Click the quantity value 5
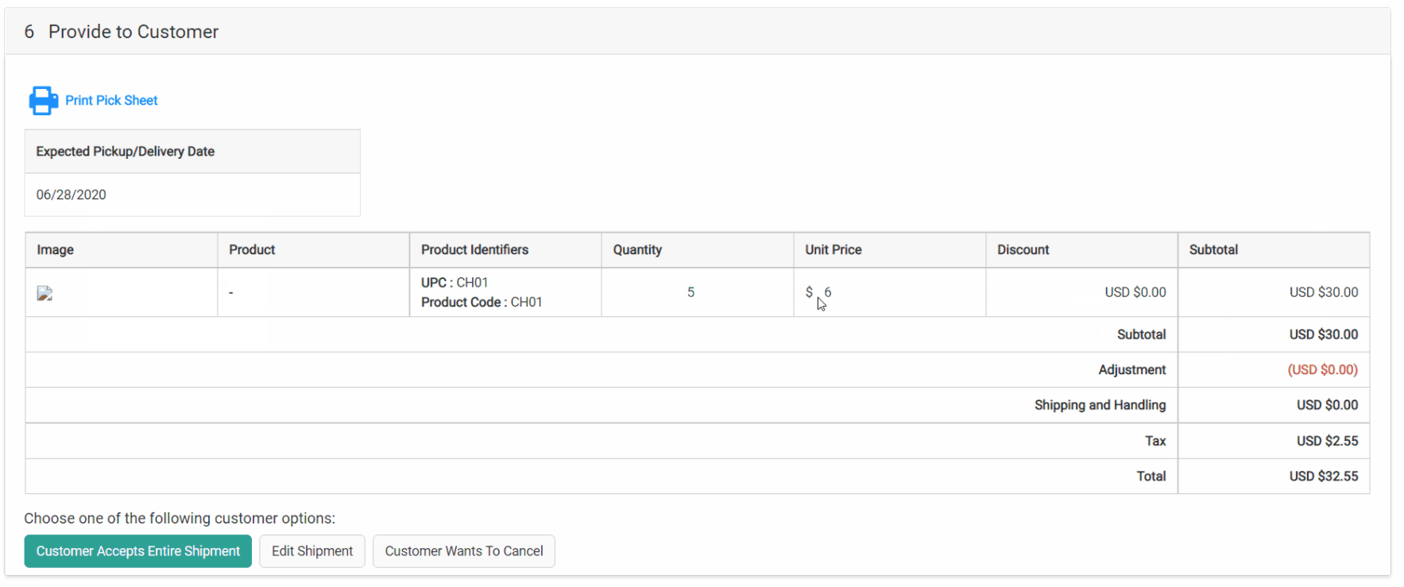 [x=690, y=292]
